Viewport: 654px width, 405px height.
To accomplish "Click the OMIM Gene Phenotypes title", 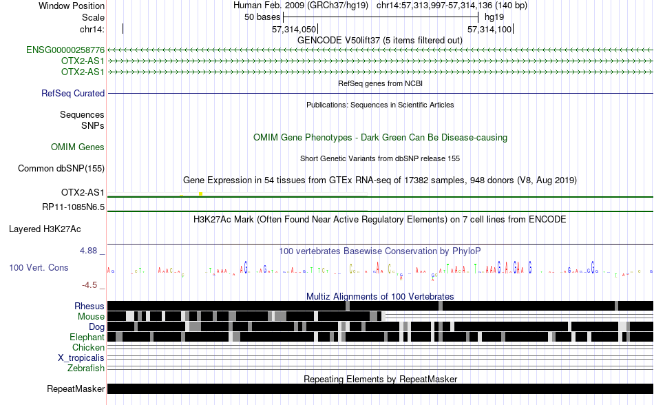I will pos(380,138).
